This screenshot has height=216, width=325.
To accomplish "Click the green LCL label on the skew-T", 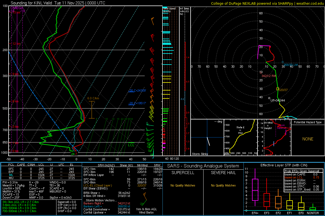I will (x=131, y=145).
